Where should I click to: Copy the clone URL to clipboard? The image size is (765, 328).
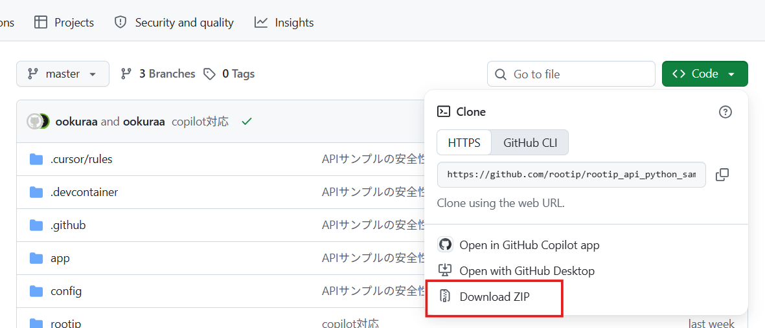coord(722,175)
